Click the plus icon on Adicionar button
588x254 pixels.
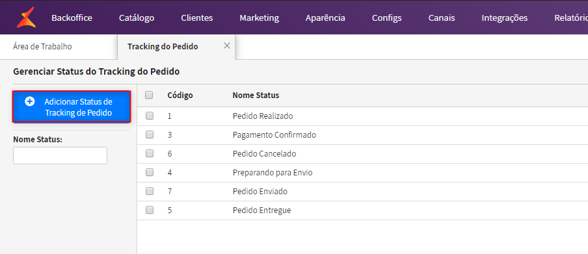[x=30, y=101]
